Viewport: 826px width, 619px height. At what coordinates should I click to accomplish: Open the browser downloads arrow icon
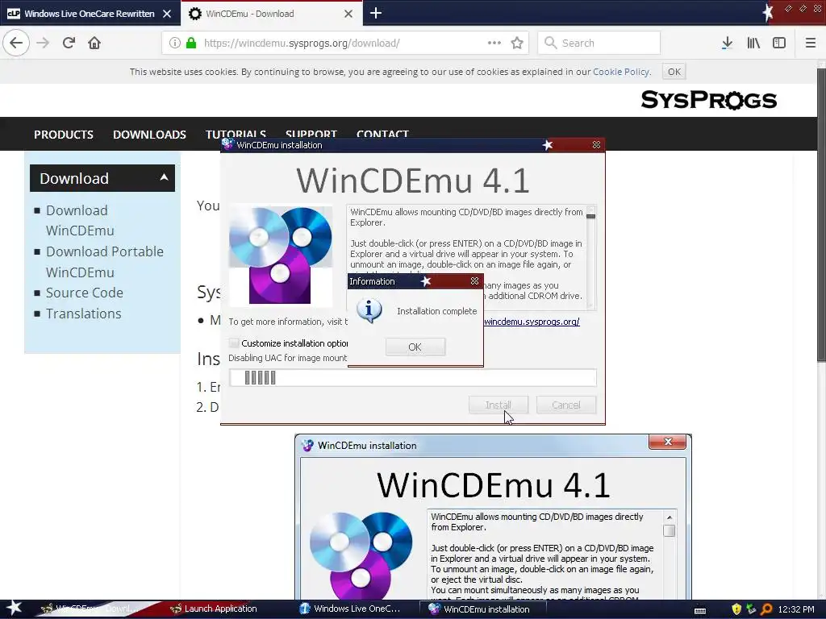[727, 43]
